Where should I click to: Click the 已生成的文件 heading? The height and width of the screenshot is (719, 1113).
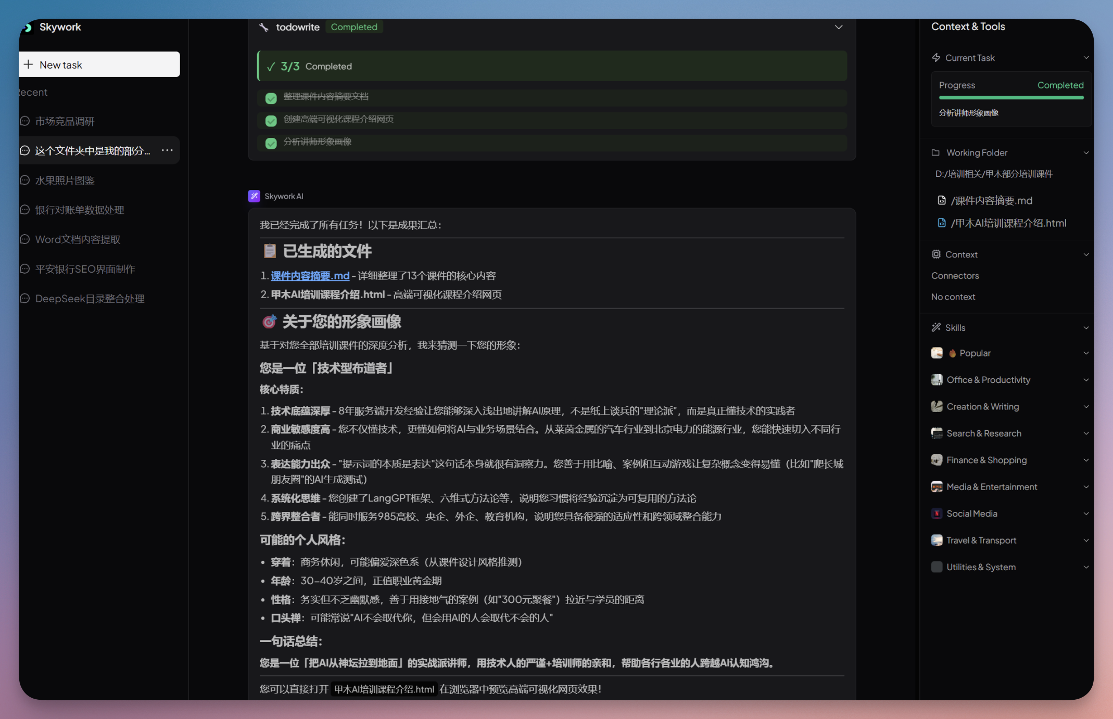(327, 251)
